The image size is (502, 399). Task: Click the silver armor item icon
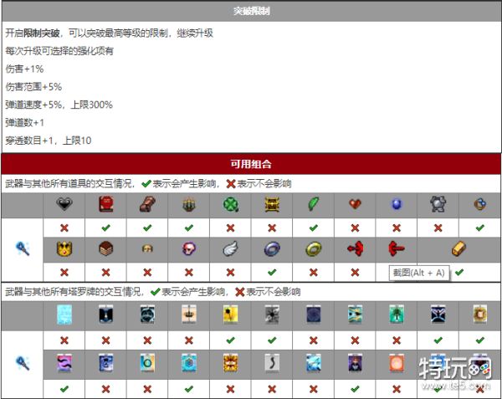tap(437, 205)
